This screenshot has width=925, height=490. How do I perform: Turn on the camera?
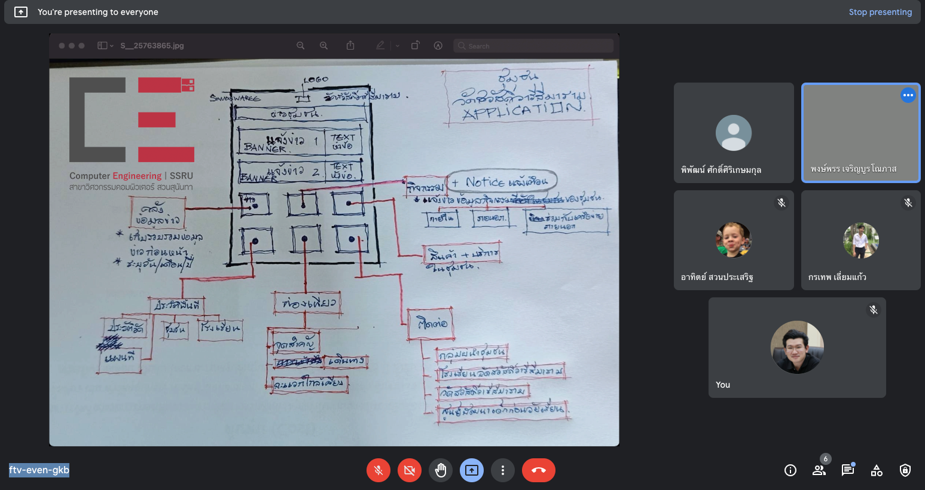(410, 470)
